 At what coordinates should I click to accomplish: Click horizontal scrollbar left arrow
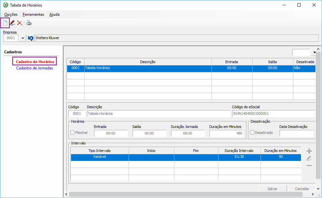point(66,194)
